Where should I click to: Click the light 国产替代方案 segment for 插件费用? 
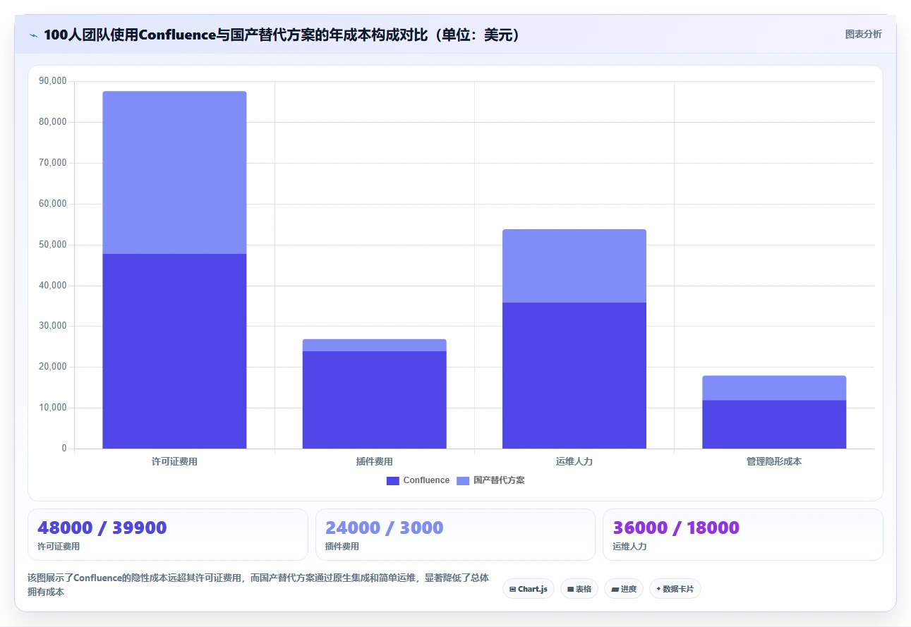tap(375, 345)
